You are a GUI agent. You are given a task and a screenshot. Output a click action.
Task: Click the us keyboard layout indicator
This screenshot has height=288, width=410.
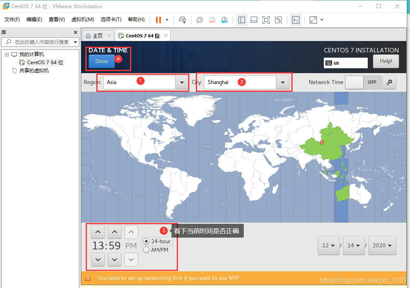point(345,63)
